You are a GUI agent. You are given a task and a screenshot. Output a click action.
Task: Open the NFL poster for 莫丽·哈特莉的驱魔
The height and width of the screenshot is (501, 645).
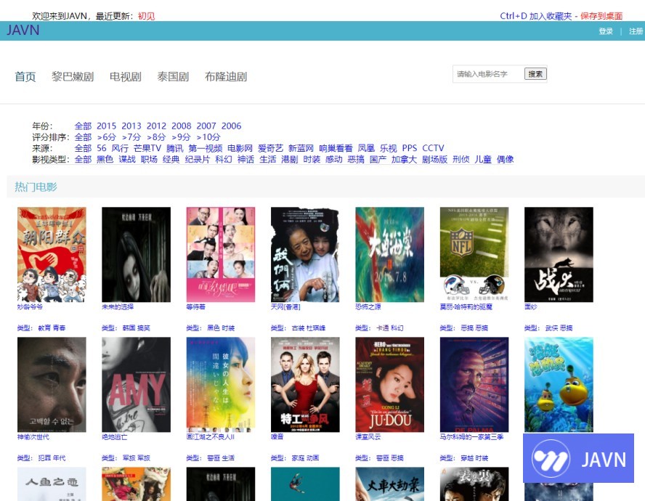474,255
